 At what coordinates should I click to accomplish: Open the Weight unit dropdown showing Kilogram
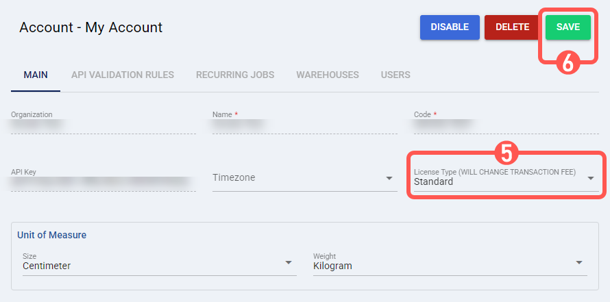click(450, 263)
